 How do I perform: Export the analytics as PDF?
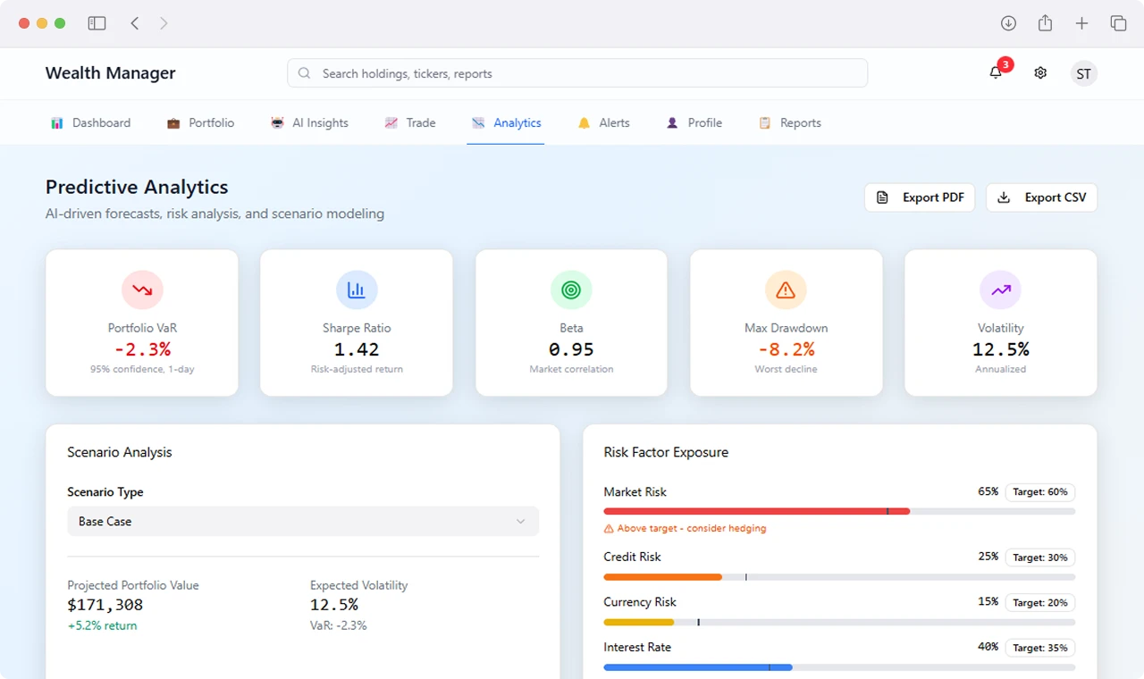(x=920, y=197)
